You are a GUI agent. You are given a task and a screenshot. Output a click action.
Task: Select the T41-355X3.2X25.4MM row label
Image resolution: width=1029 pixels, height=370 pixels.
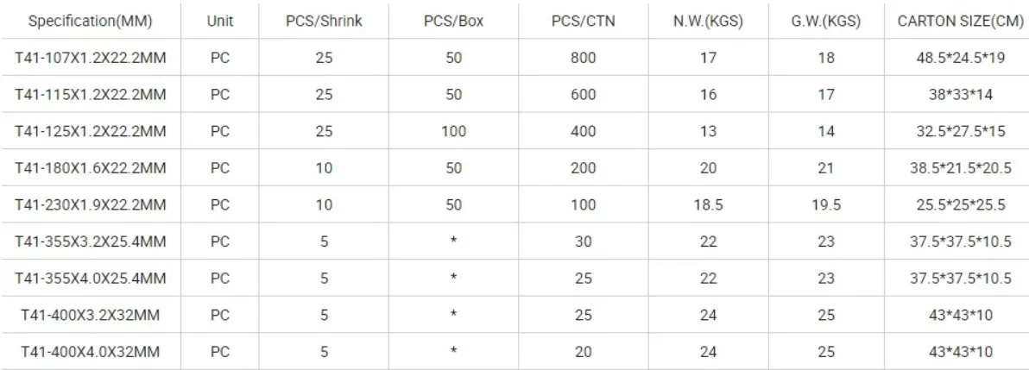91,241
